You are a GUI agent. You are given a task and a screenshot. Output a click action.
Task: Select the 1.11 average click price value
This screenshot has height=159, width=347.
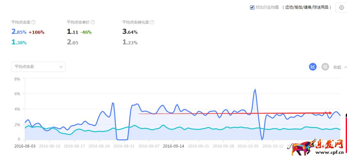73,32
